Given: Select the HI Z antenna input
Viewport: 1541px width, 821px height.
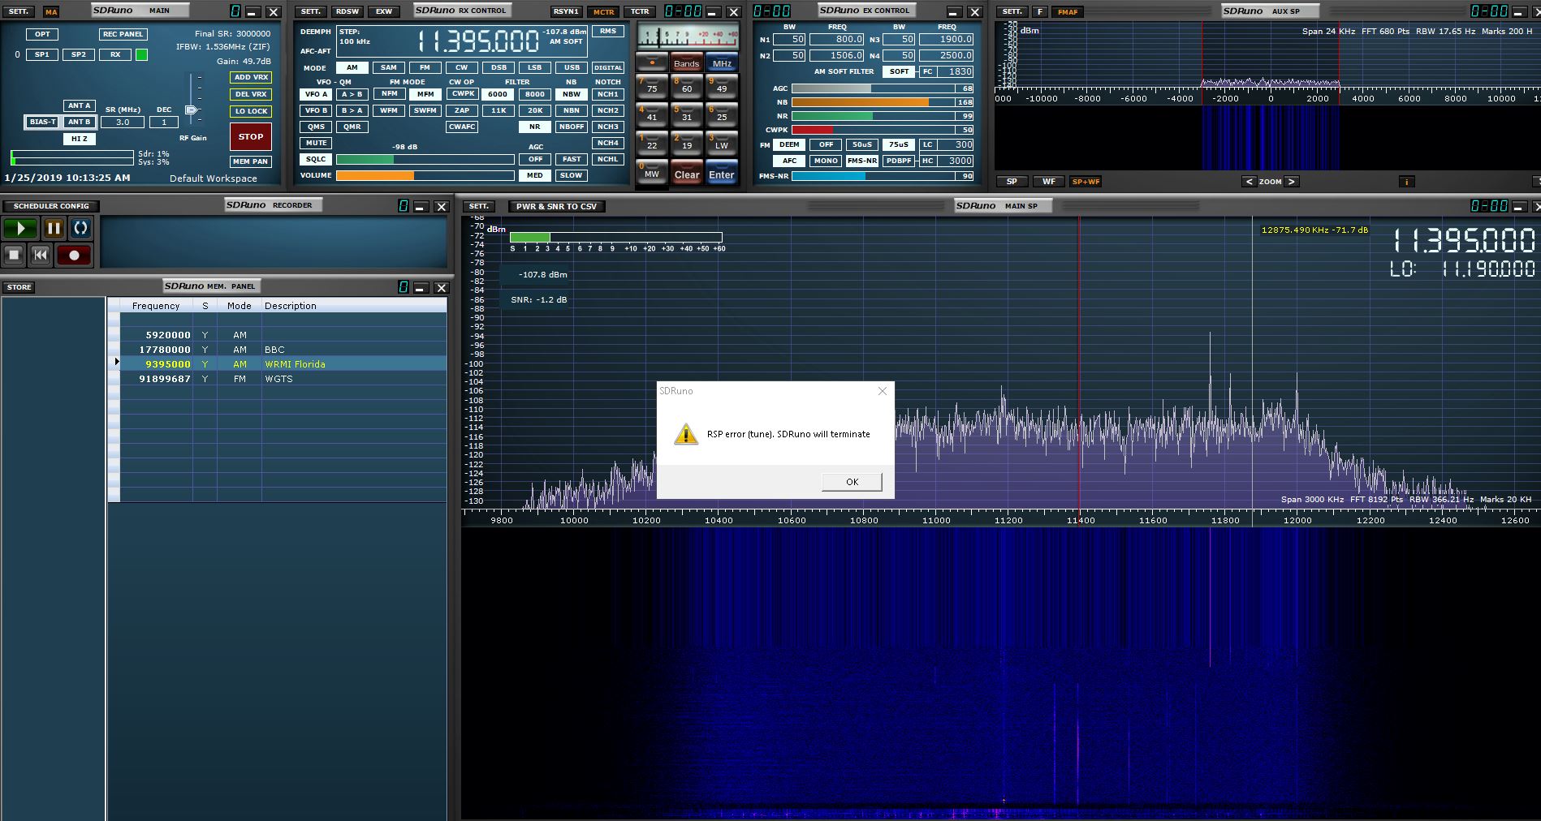Looking at the screenshot, I should point(79,139).
